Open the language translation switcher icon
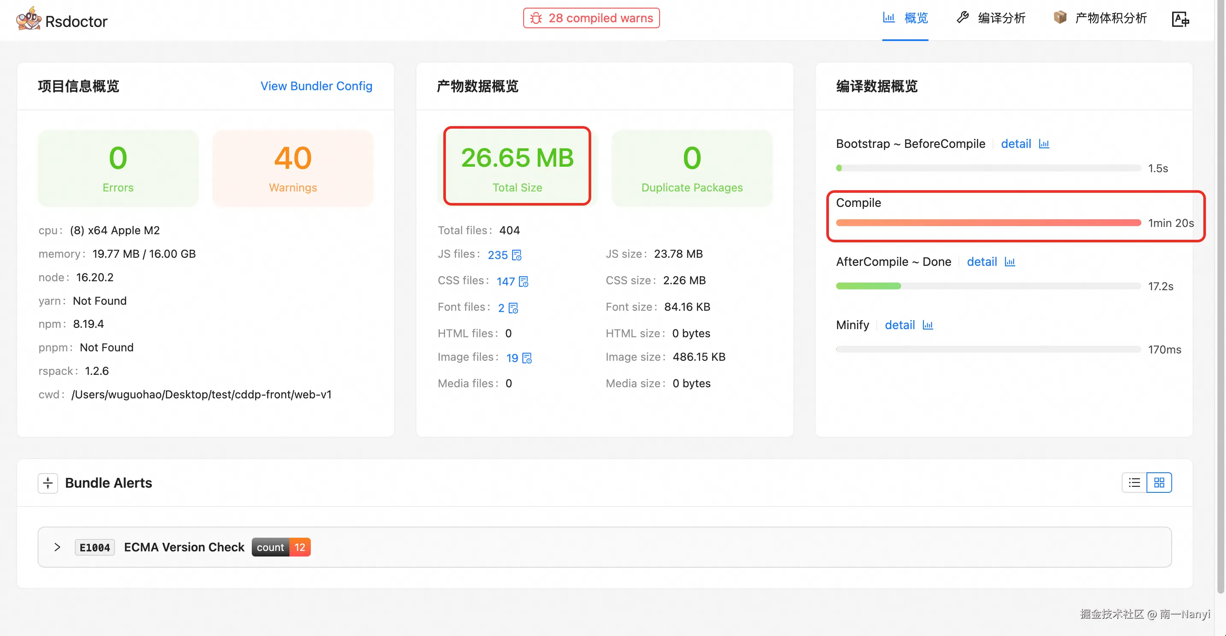1226x636 pixels. pos(1180,19)
